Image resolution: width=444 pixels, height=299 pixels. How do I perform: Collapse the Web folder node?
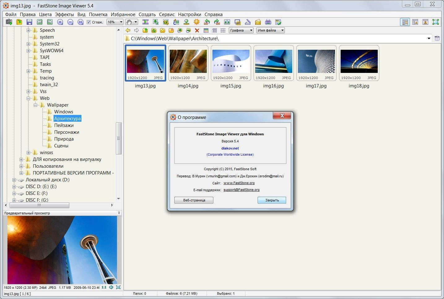(x=28, y=98)
